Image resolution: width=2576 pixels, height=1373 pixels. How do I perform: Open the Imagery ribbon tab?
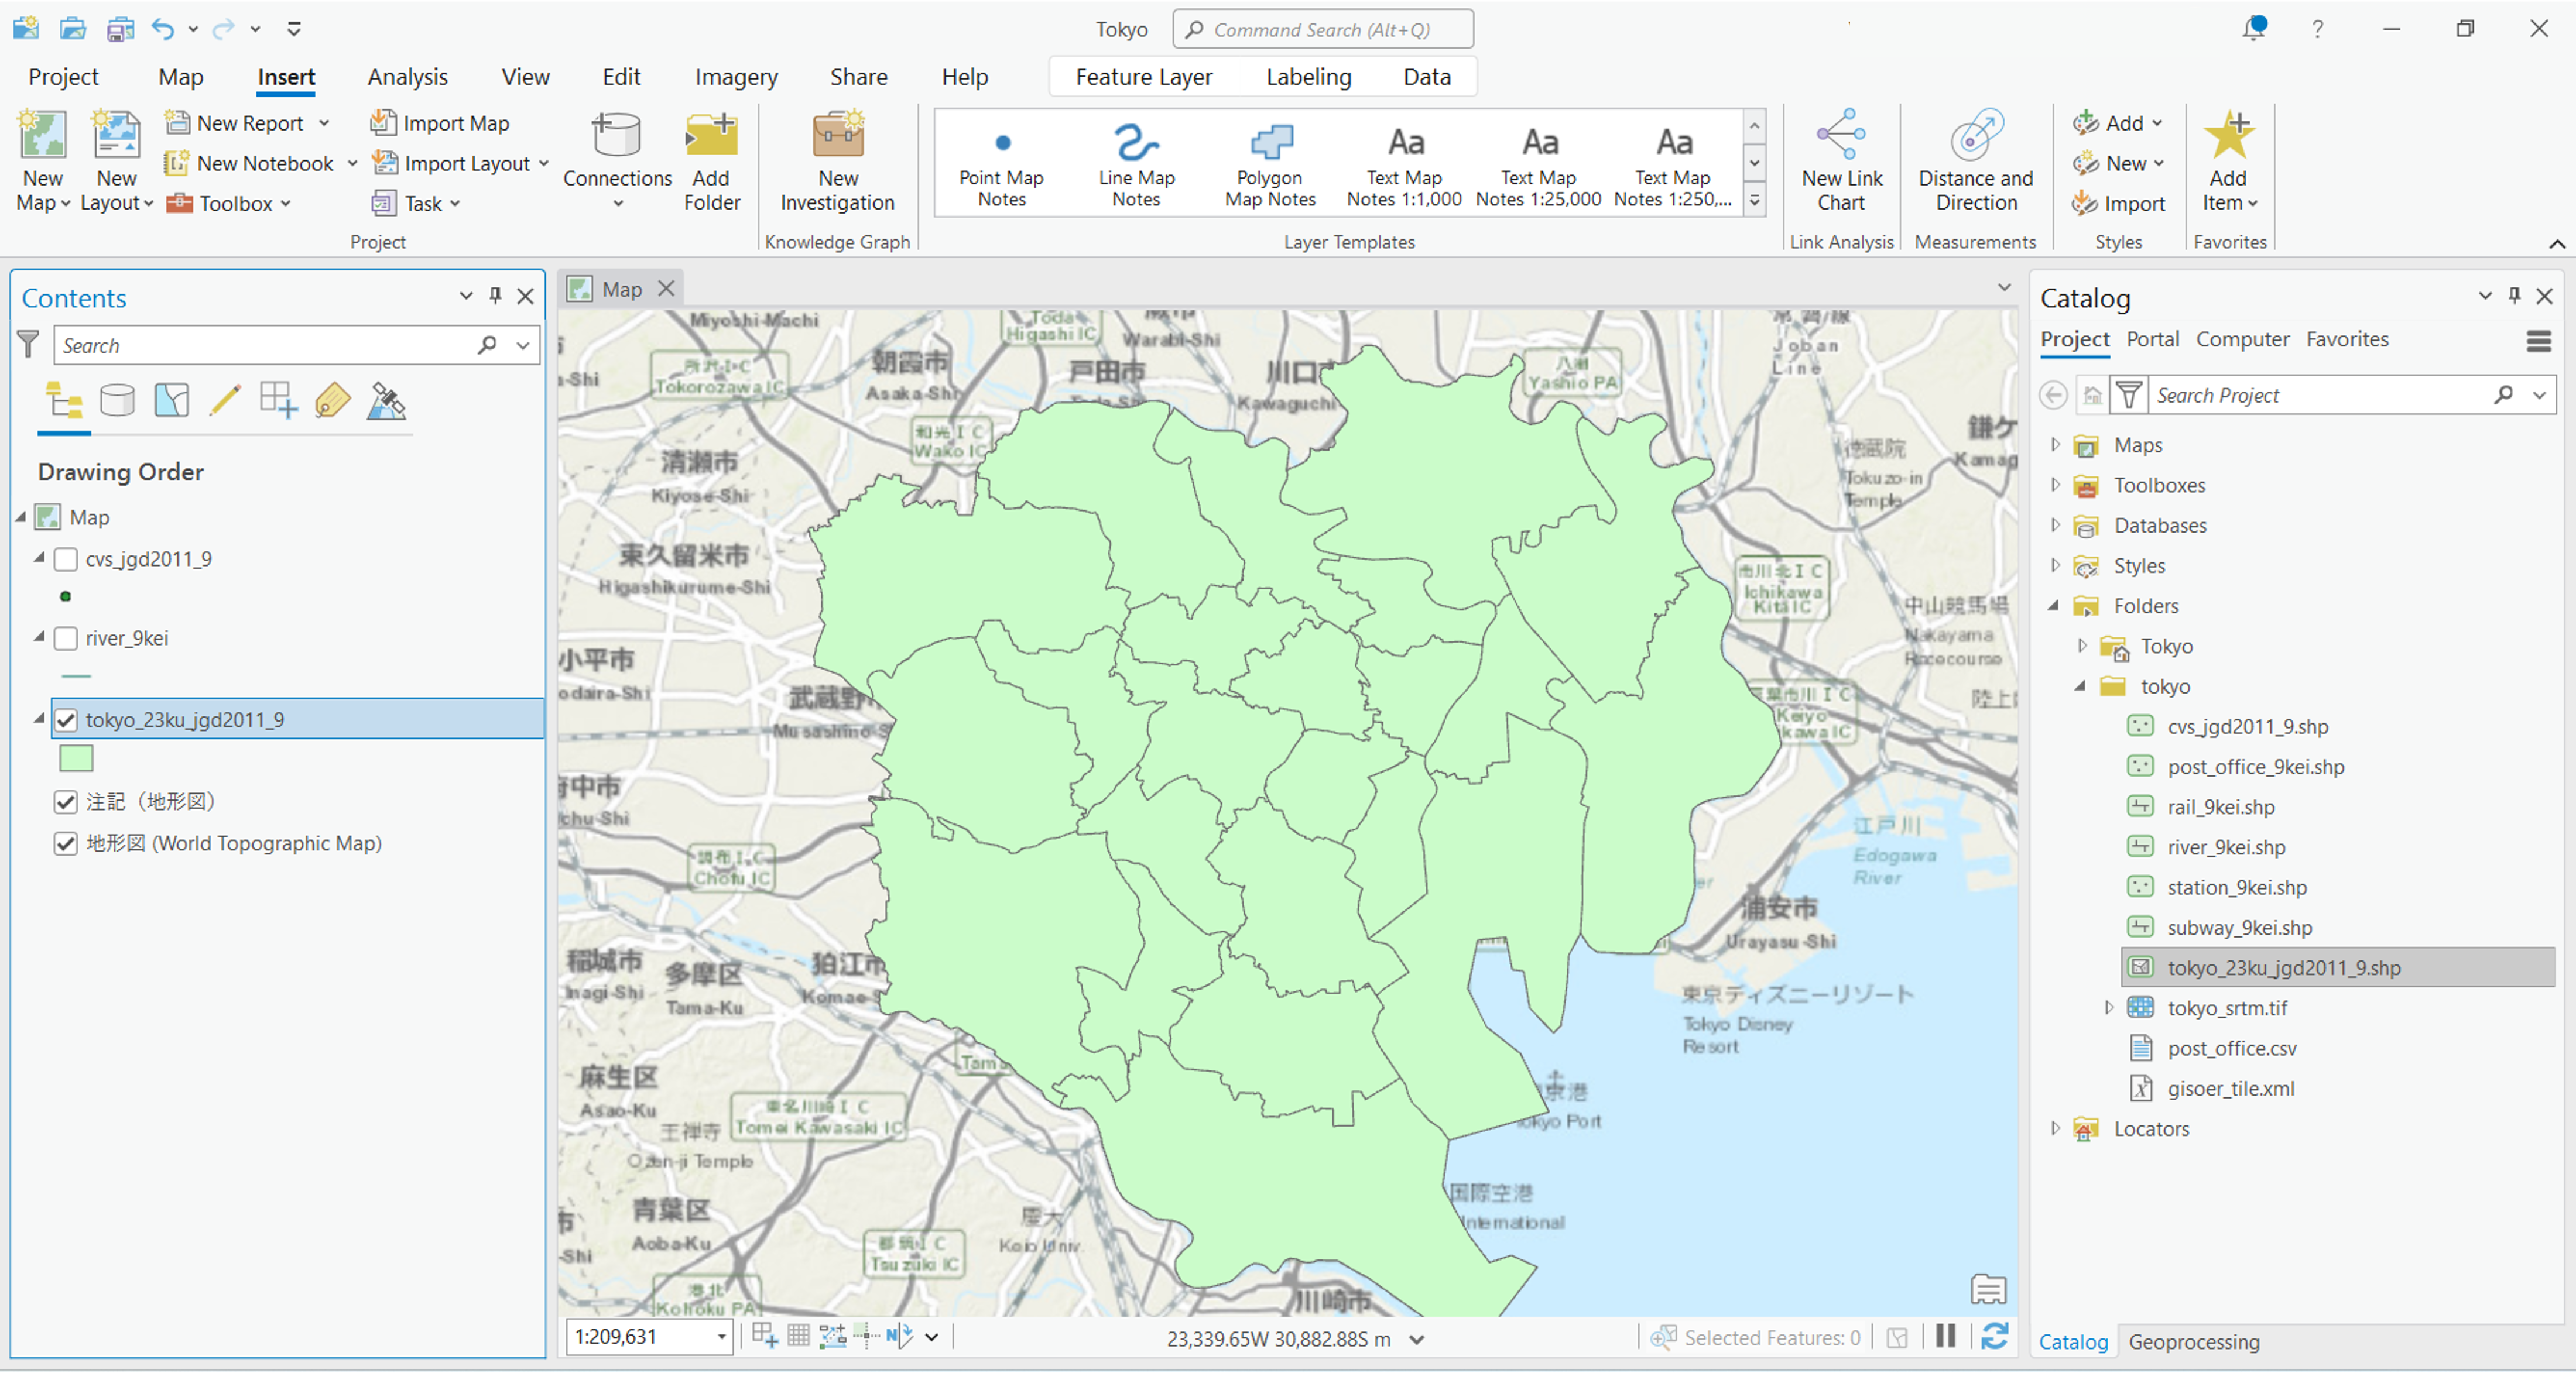tap(736, 77)
